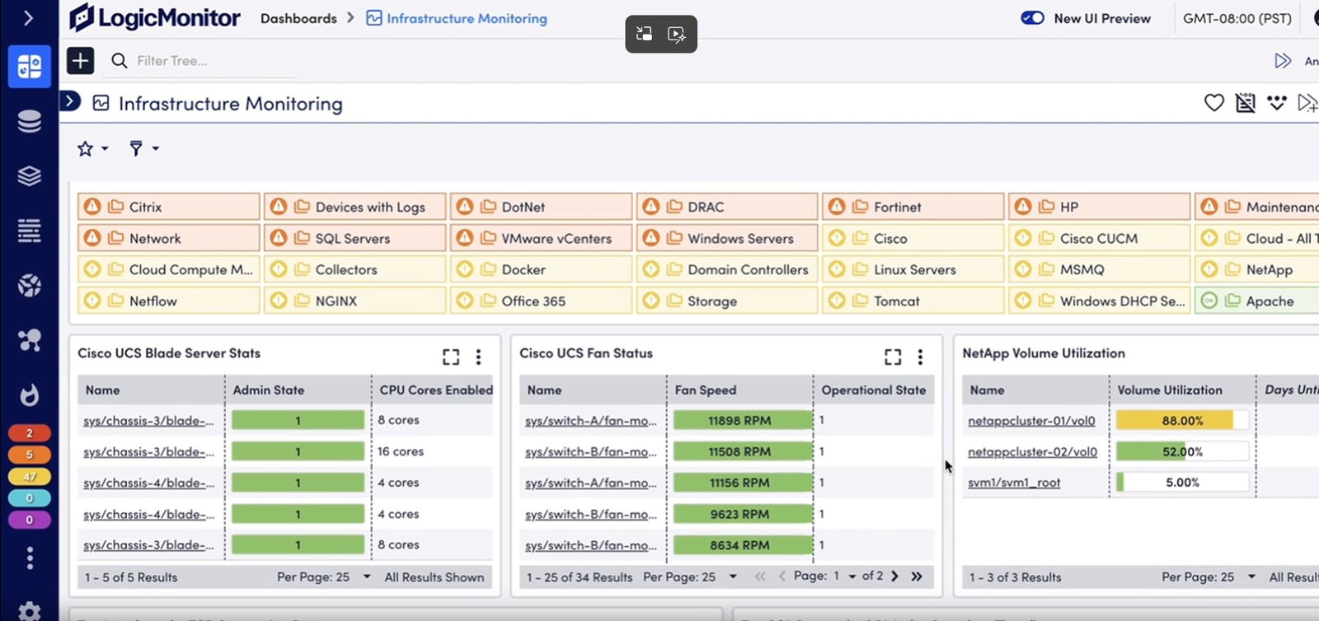The height and width of the screenshot is (621, 1319).
Task: Open the Dashboards icon in the sidebar
Action: coord(30,66)
